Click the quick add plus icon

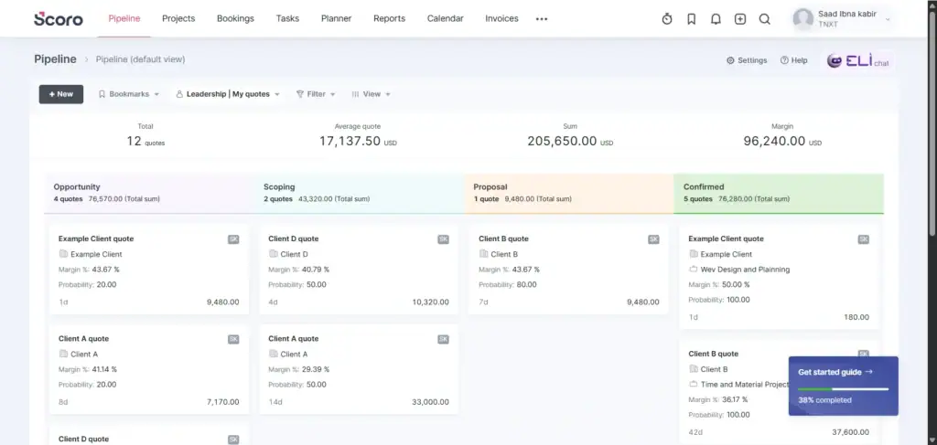point(739,19)
